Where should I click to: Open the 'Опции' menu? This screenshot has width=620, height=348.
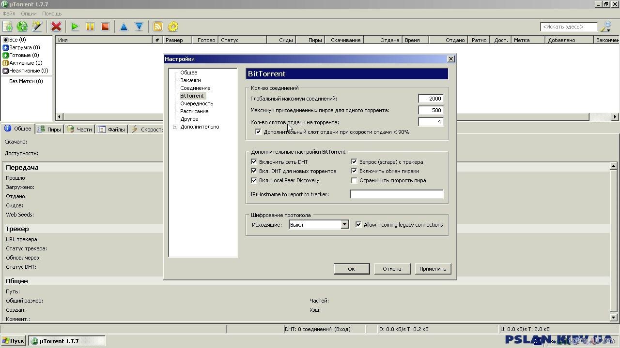(29, 14)
